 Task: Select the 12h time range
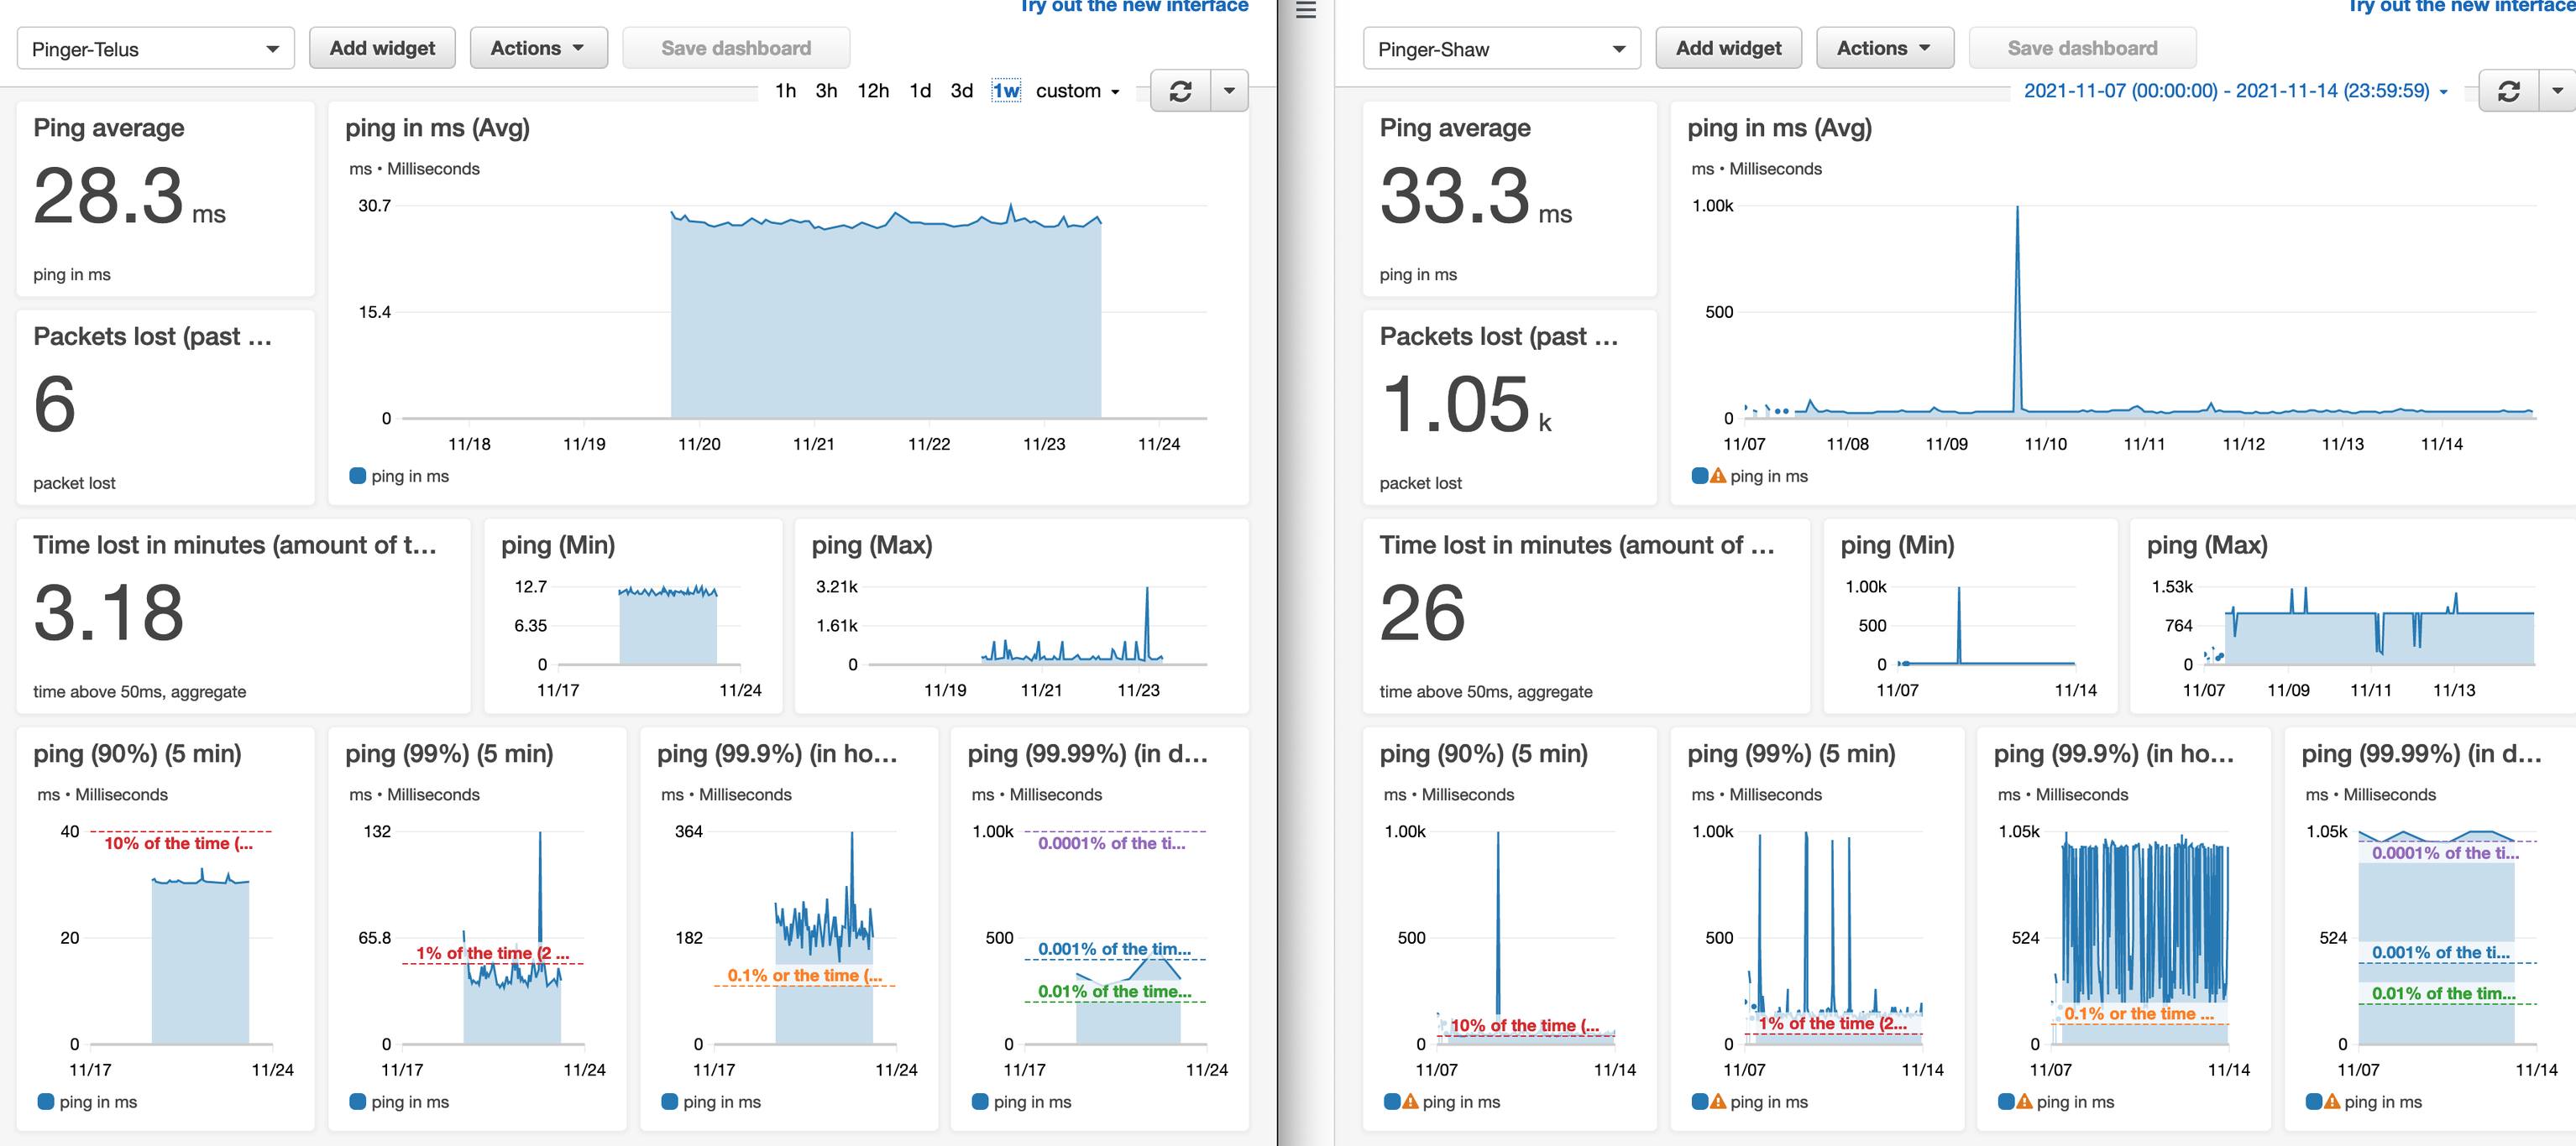tap(872, 91)
